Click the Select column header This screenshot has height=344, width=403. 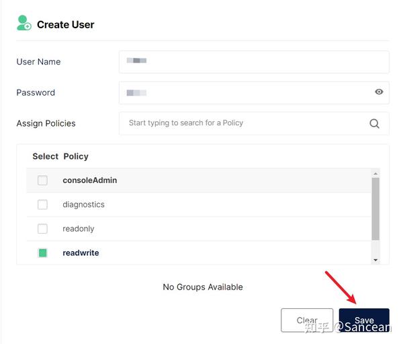click(45, 156)
